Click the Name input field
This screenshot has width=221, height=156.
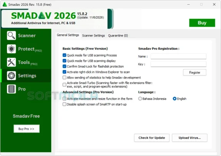[178, 56]
